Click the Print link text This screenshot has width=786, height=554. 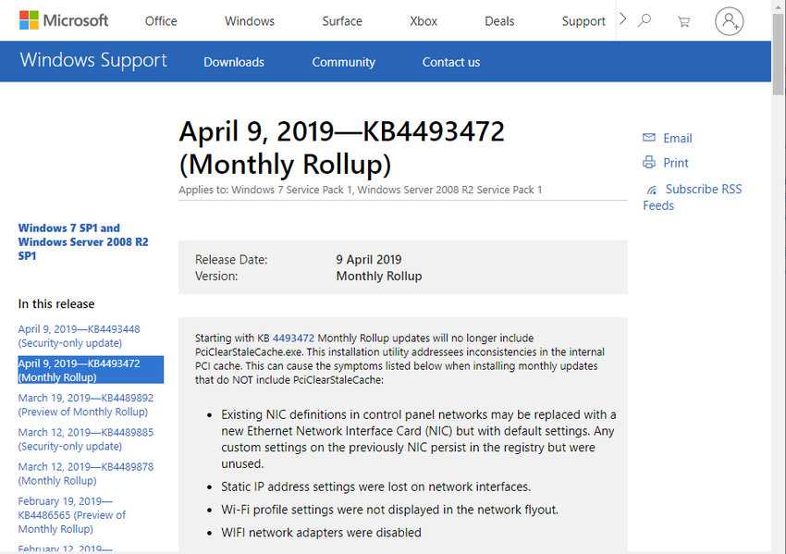(x=676, y=163)
